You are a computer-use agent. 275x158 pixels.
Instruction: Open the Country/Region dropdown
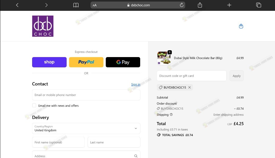point(86,128)
